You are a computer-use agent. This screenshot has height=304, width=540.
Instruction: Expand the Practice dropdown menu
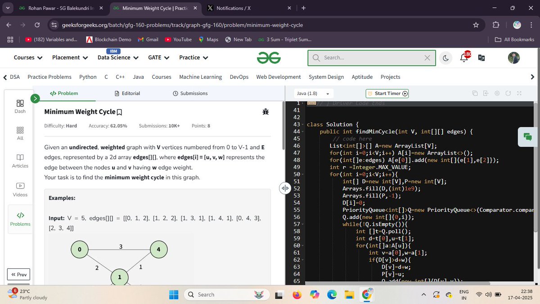point(193,58)
